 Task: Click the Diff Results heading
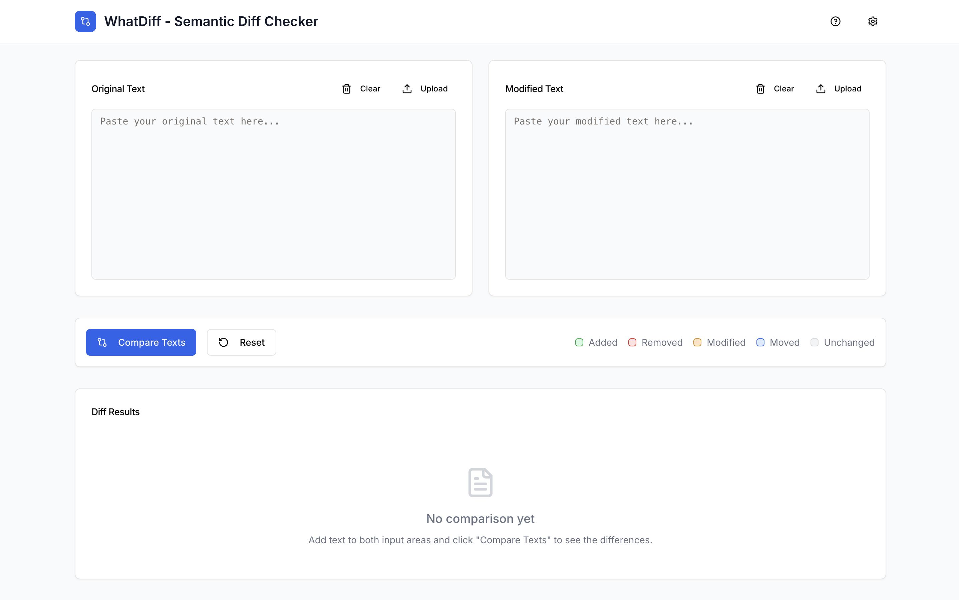point(115,412)
